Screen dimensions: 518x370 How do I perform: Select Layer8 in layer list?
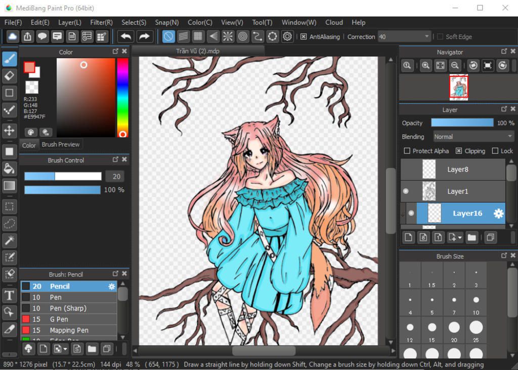pyautogui.click(x=453, y=169)
